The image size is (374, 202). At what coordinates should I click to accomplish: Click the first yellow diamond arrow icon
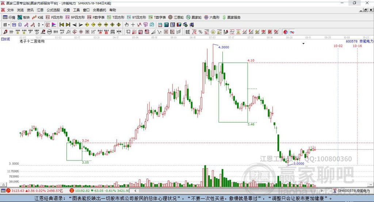[x=87, y=25]
